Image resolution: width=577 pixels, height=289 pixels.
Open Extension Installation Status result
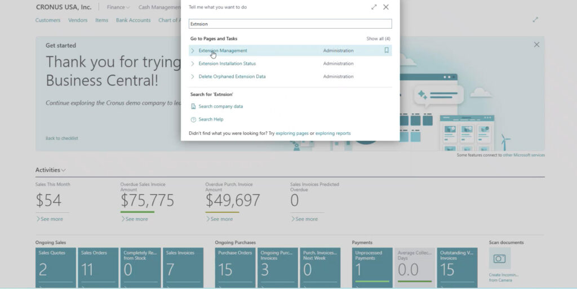point(227,64)
